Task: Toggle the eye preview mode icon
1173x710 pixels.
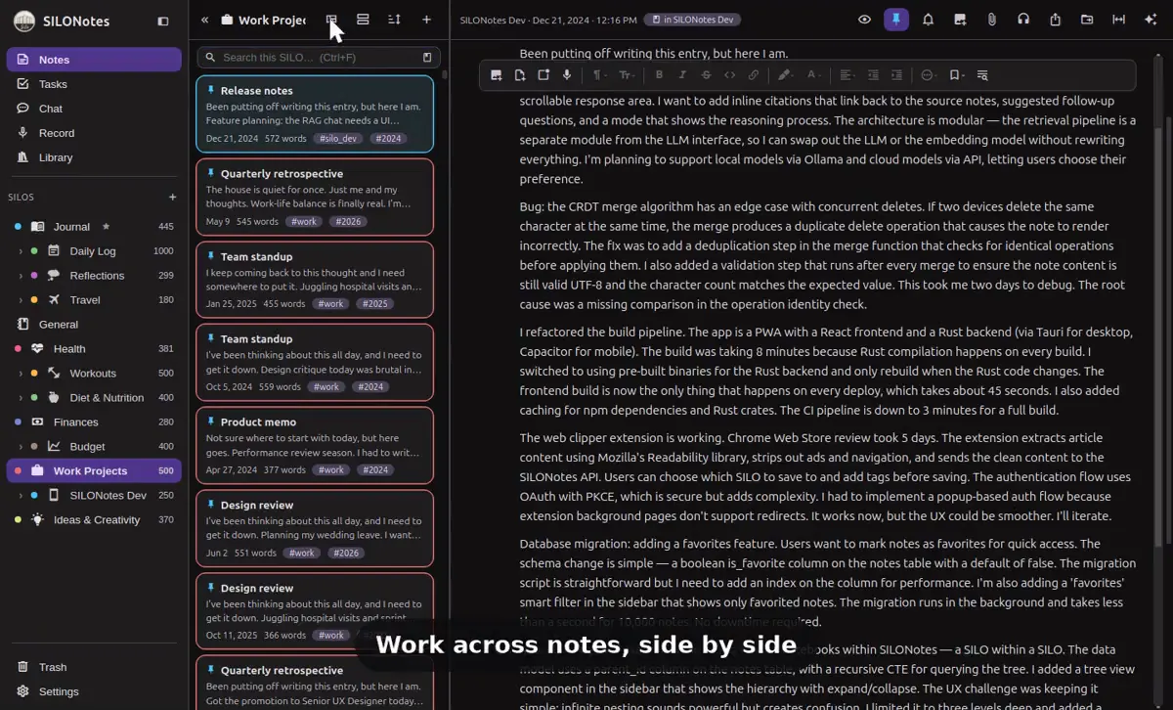Action: pyautogui.click(x=864, y=20)
